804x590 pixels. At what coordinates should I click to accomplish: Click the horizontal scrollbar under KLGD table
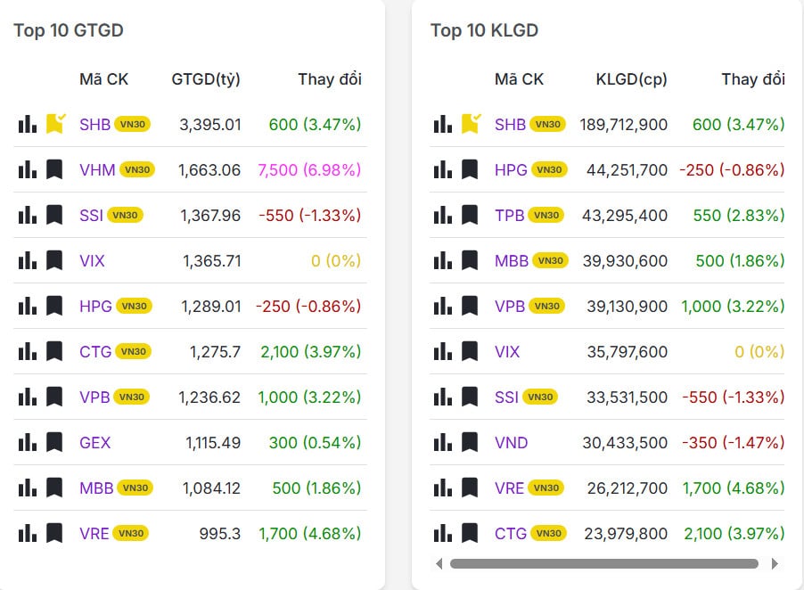tap(603, 563)
